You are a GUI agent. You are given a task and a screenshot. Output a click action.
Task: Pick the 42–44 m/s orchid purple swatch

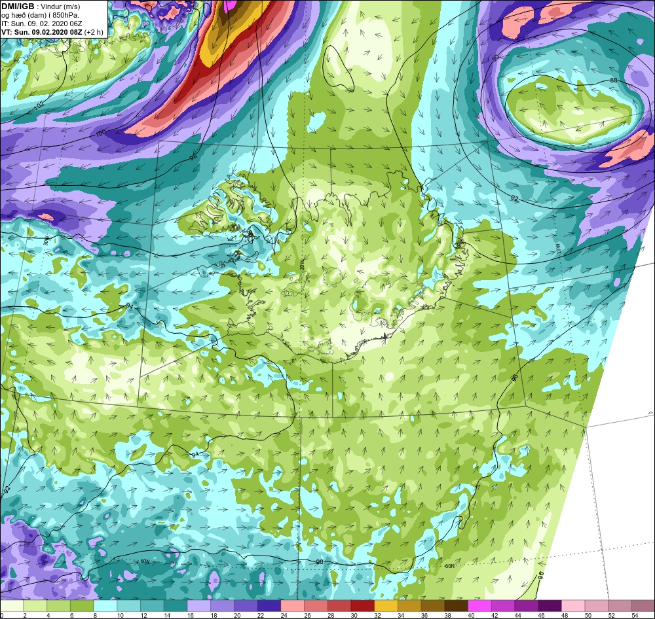coord(503,607)
